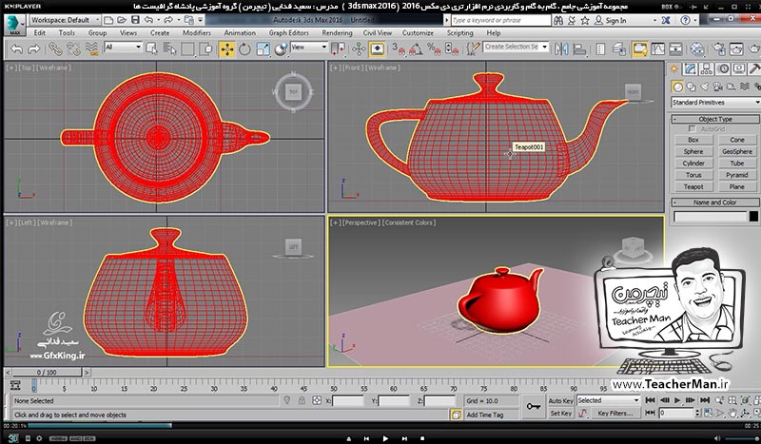Open the Curve Editor icon
The width and height of the screenshot is (761, 444).
click(x=657, y=49)
